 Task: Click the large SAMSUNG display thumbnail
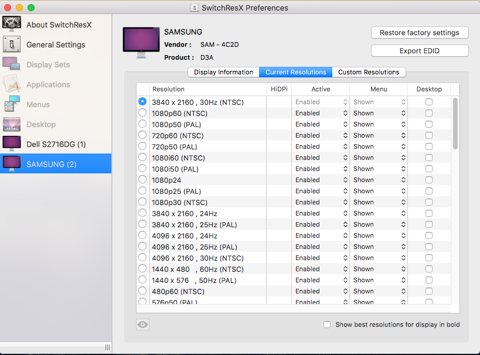[x=141, y=43]
